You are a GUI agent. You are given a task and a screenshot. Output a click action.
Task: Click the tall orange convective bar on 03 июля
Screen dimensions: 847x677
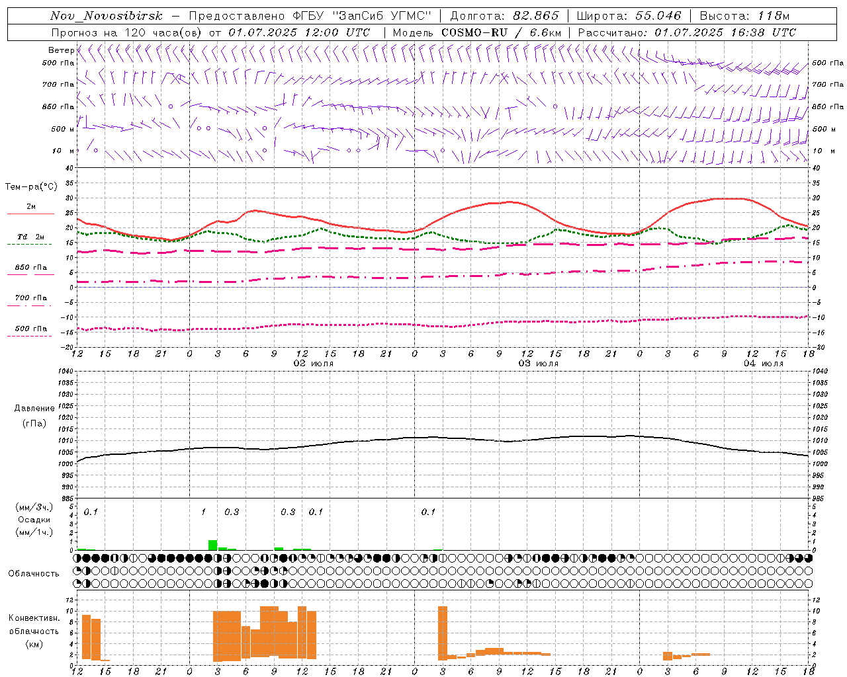click(x=443, y=633)
